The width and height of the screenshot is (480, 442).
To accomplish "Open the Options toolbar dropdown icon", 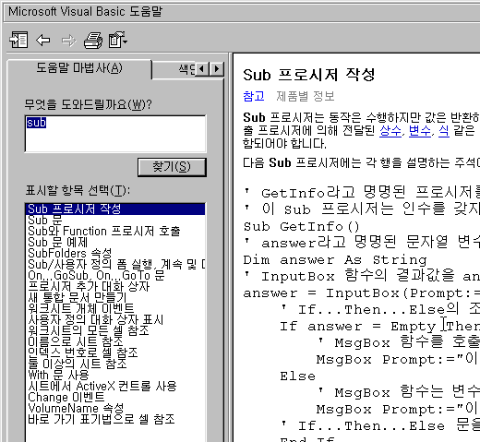I will (118, 40).
